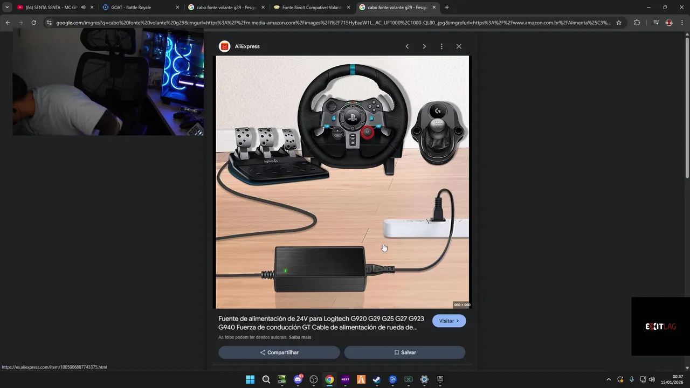This screenshot has width=690, height=388.
Task: Open Windows taskbar search
Action: click(266, 379)
